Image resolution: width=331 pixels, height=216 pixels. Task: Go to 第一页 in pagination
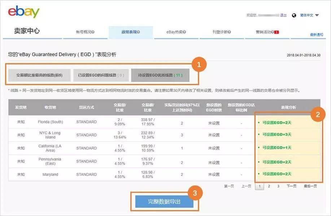pos(229,186)
